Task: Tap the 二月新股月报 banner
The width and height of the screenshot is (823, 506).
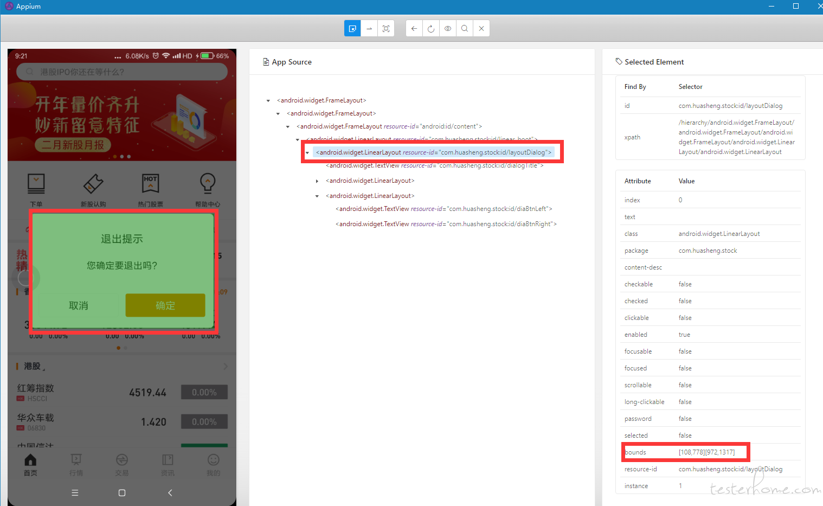Action: [73, 145]
